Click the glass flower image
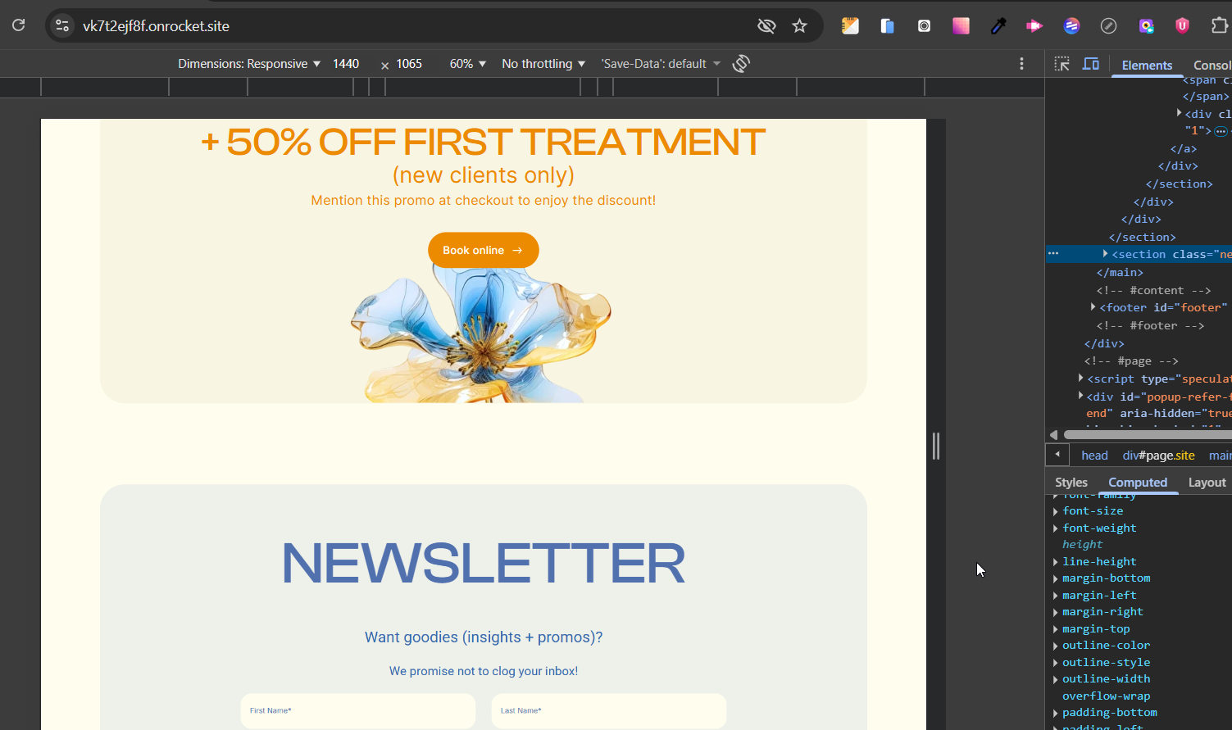The width and height of the screenshot is (1232, 730). pyautogui.click(x=482, y=333)
